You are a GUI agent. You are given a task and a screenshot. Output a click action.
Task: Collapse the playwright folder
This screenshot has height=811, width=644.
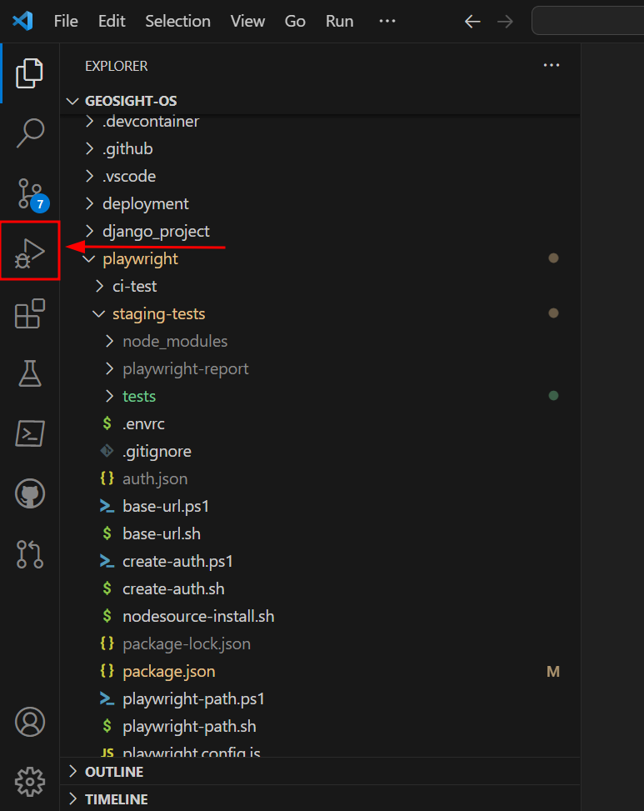point(320,258)
